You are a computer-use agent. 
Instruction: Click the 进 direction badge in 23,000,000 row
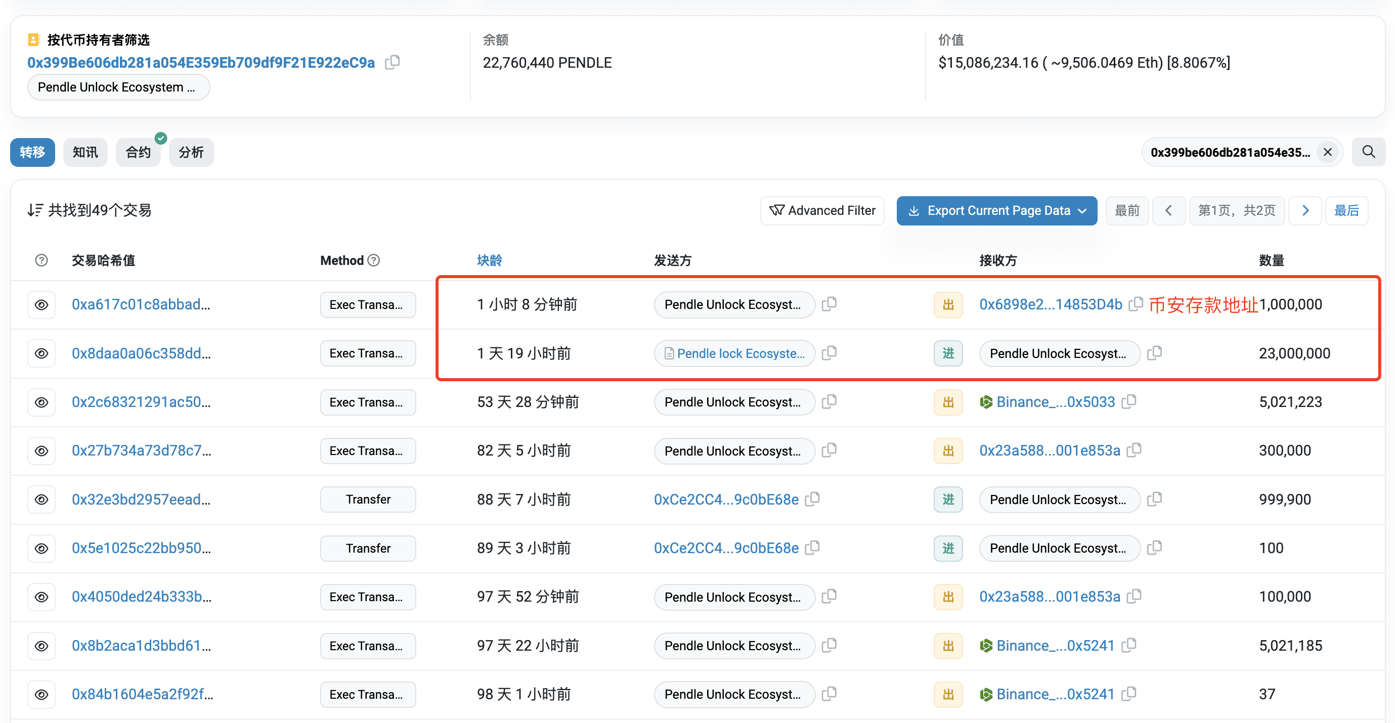[x=948, y=353]
